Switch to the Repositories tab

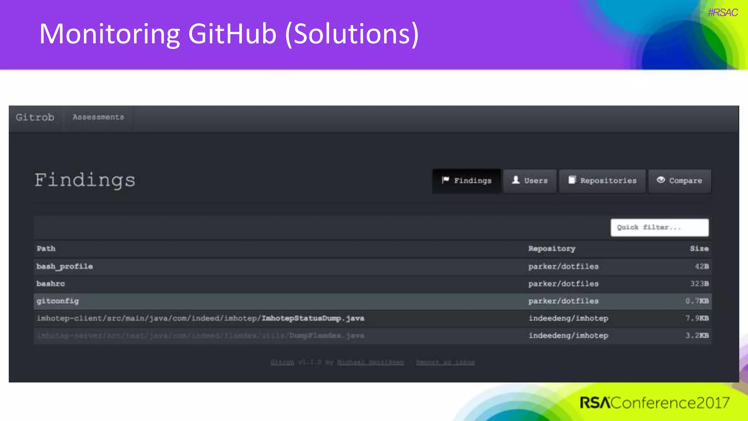click(602, 181)
